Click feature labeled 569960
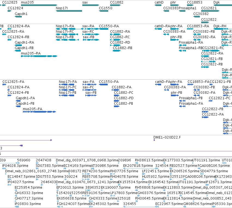Screen dimensions: 232x208 point(23,160)
